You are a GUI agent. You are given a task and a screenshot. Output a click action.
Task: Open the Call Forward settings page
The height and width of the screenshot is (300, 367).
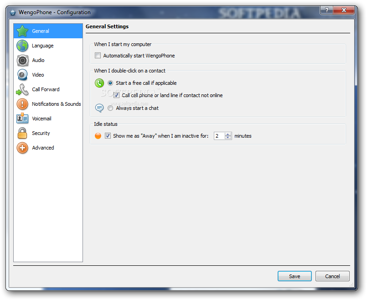coord(48,90)
